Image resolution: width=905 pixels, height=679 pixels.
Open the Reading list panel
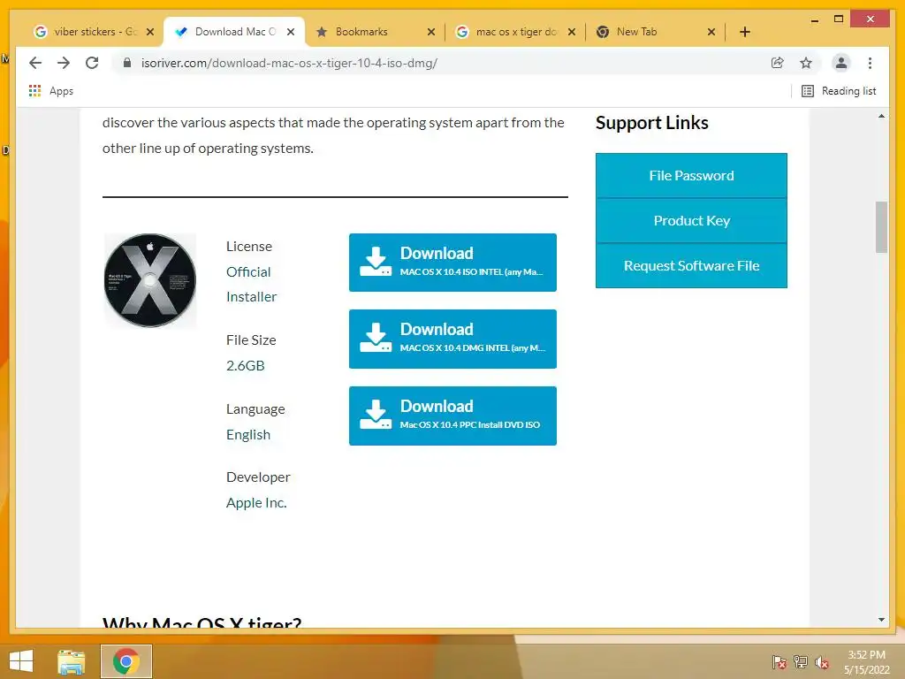pos(840,91)
